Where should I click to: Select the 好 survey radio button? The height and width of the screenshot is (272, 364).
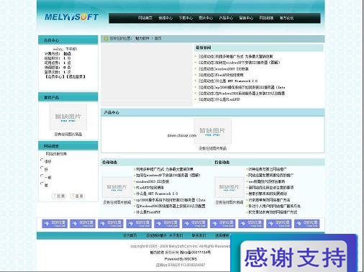[x=42, y=168]
